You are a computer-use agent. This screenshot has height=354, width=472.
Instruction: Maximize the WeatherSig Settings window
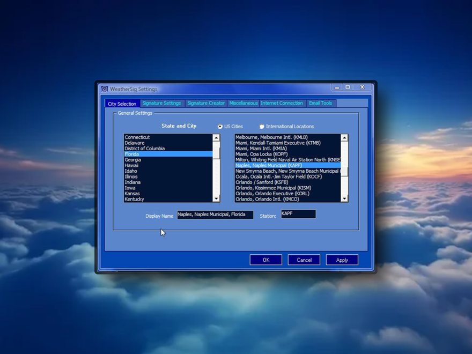(348, 87)
